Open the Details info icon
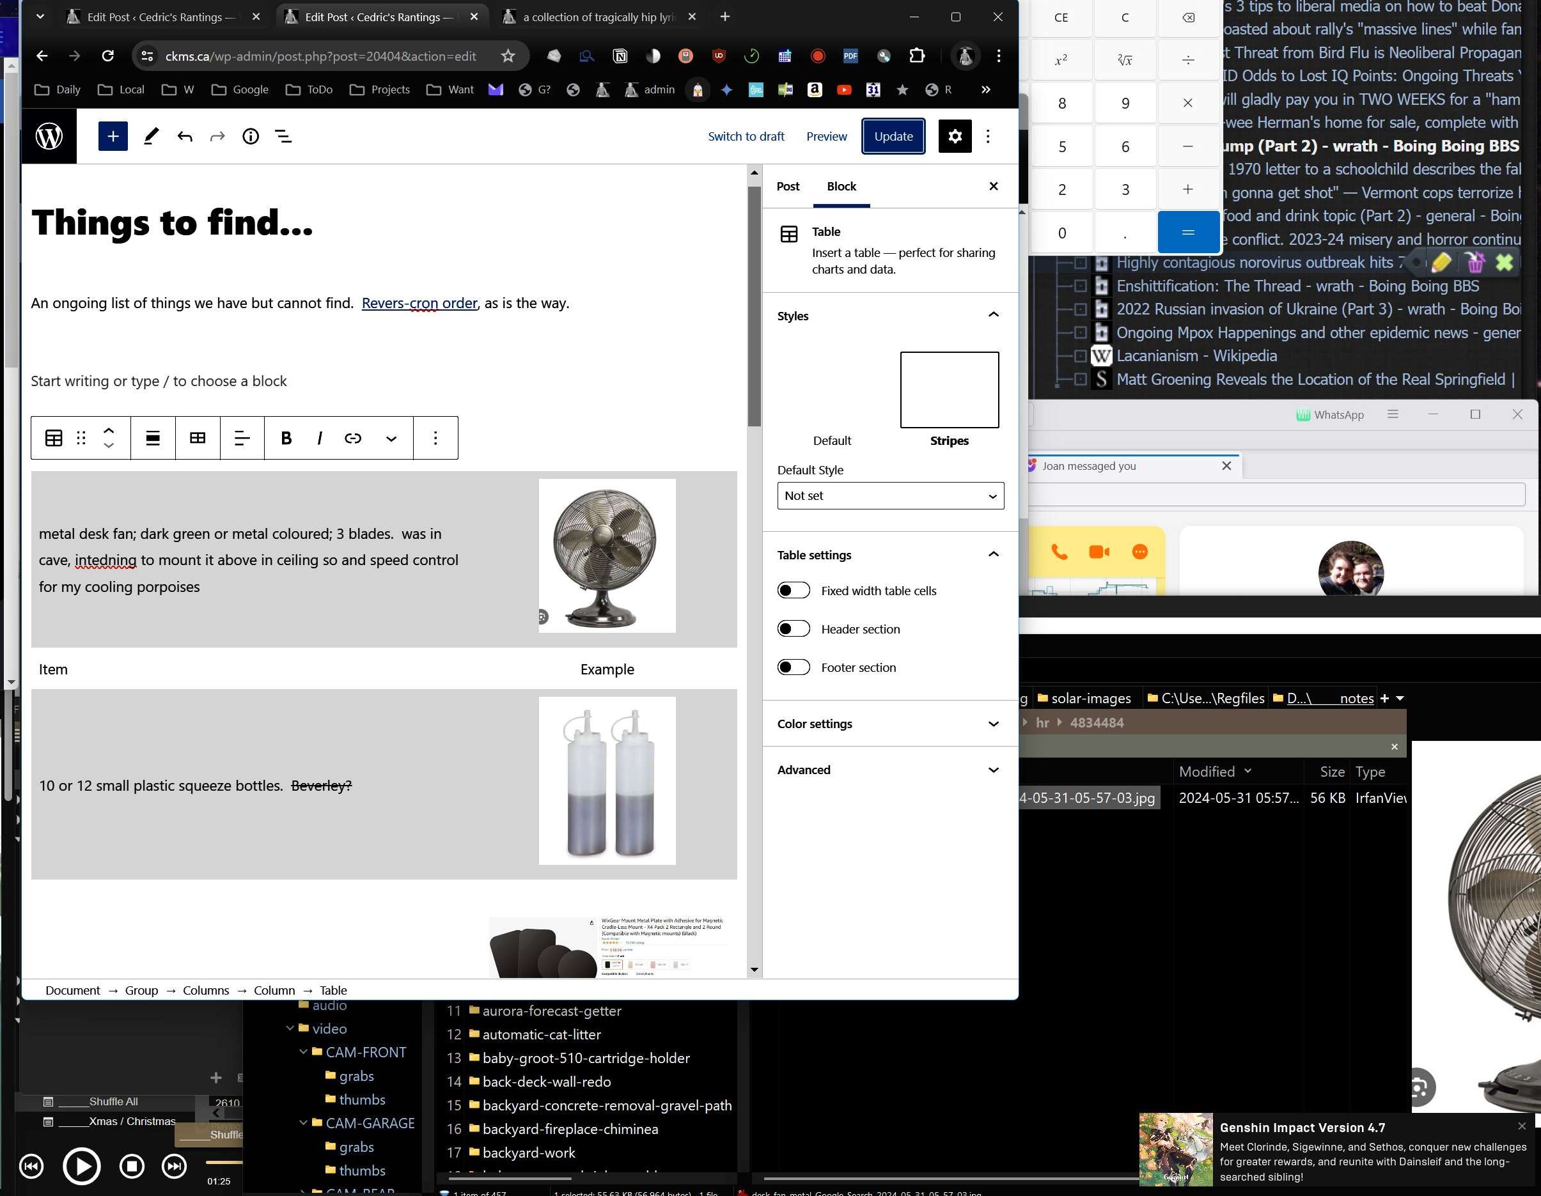This screenshot has width=1541, height=1196. click(251, 136)
